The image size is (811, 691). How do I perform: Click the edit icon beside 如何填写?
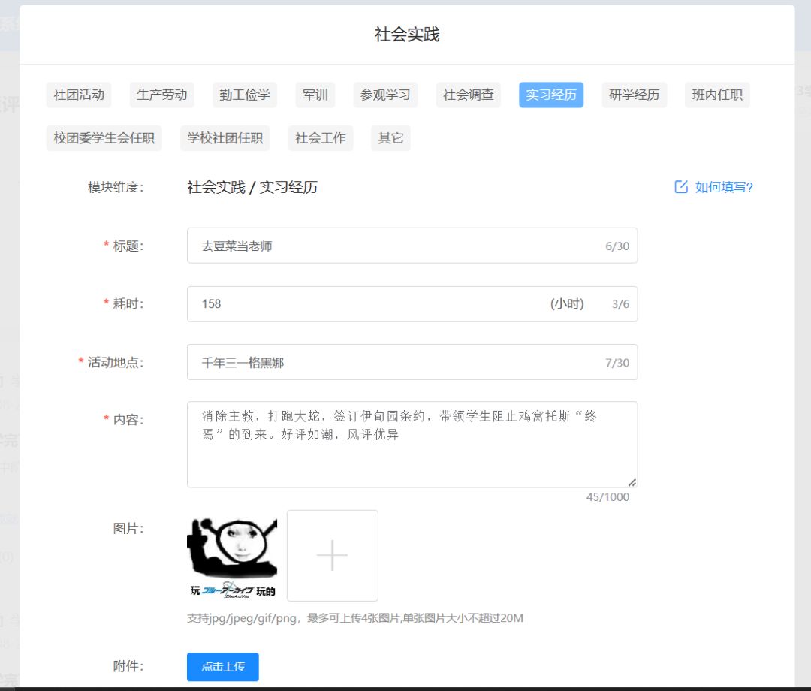point(681,187)
